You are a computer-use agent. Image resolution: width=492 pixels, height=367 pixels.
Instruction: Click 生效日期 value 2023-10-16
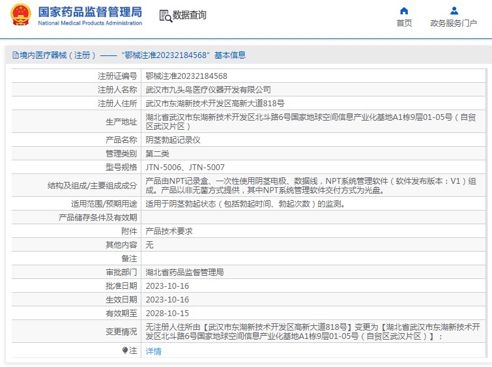[x=167, y=299]
